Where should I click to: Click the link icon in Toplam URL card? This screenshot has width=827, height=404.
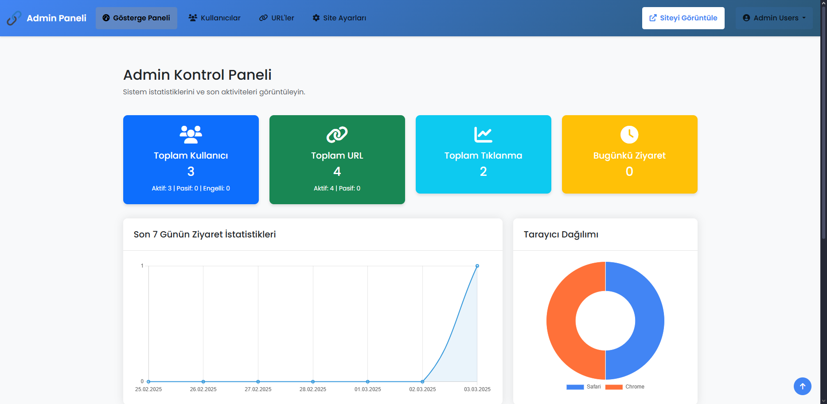coord(337,135)
